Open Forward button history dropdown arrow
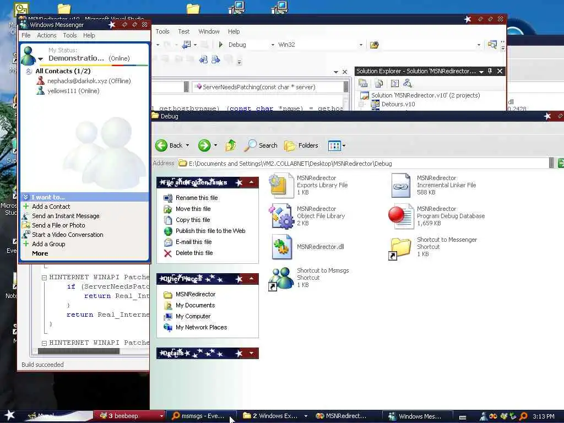 coord(215,145)
